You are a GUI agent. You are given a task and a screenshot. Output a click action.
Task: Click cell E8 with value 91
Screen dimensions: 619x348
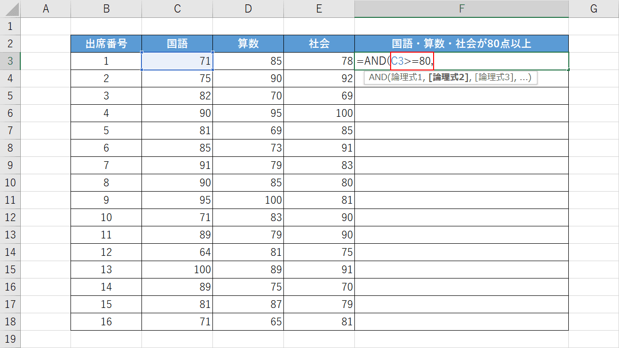[319, 148]
